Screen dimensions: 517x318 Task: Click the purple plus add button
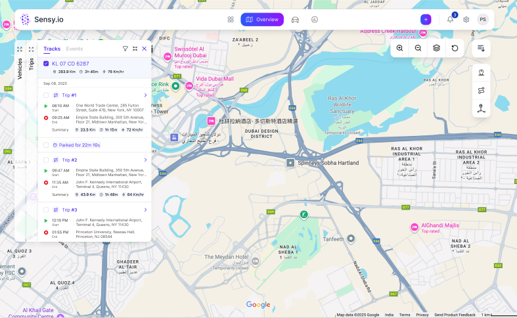click(426, 20)
